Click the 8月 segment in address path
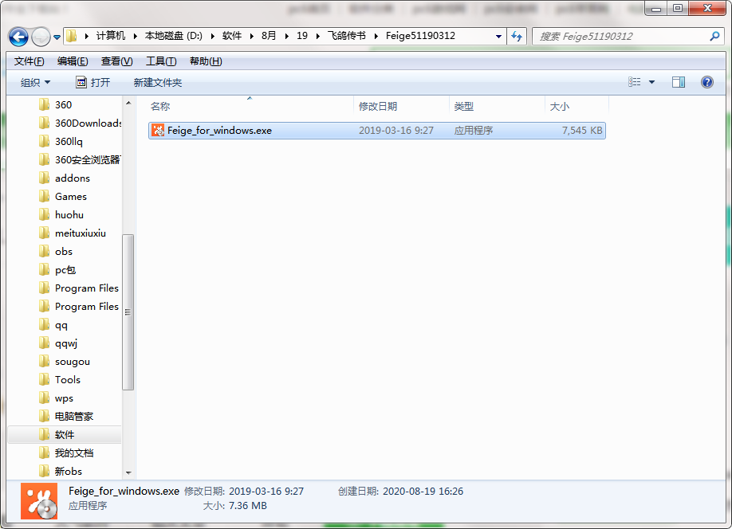The image size is (732, 529). [x=269, y=36]
